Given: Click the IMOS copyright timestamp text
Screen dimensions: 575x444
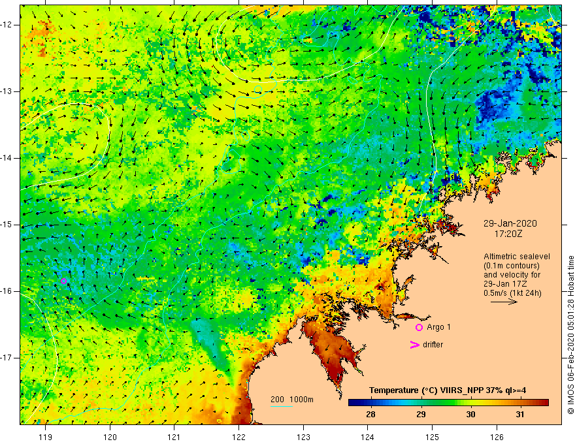Looking at the screenshot, I should coord(570,335).
